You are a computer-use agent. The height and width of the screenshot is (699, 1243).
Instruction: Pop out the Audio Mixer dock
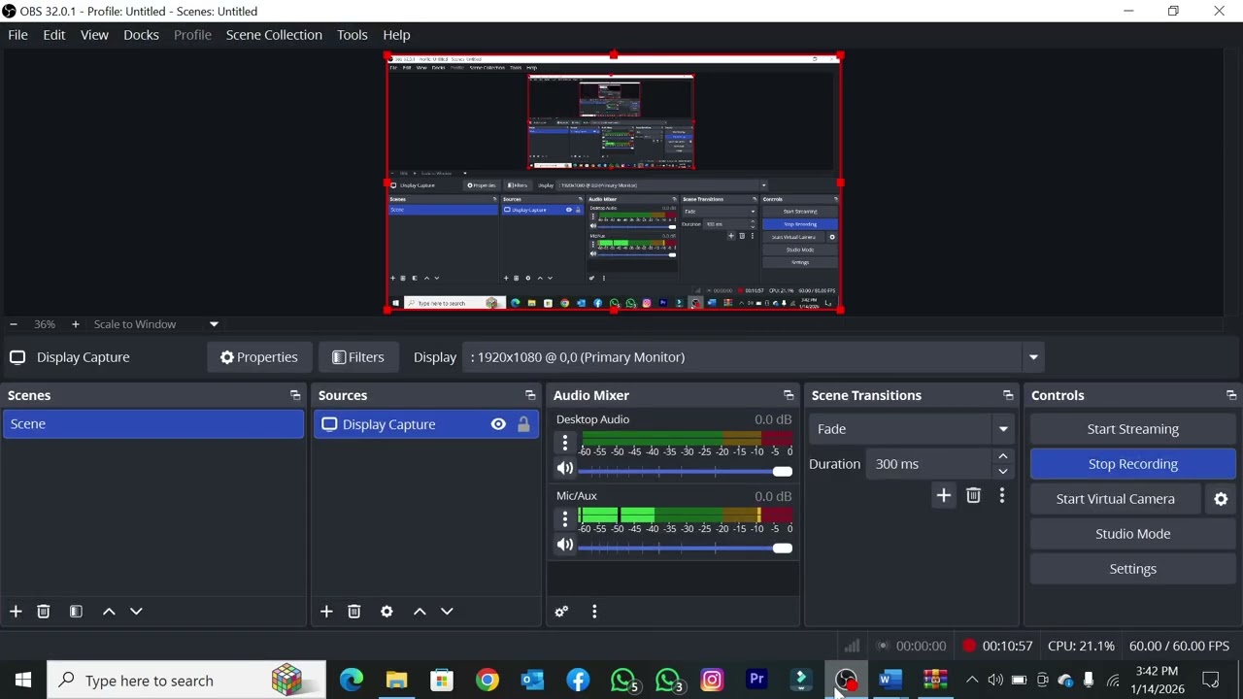pyautogui.click(x=789, y=395)
